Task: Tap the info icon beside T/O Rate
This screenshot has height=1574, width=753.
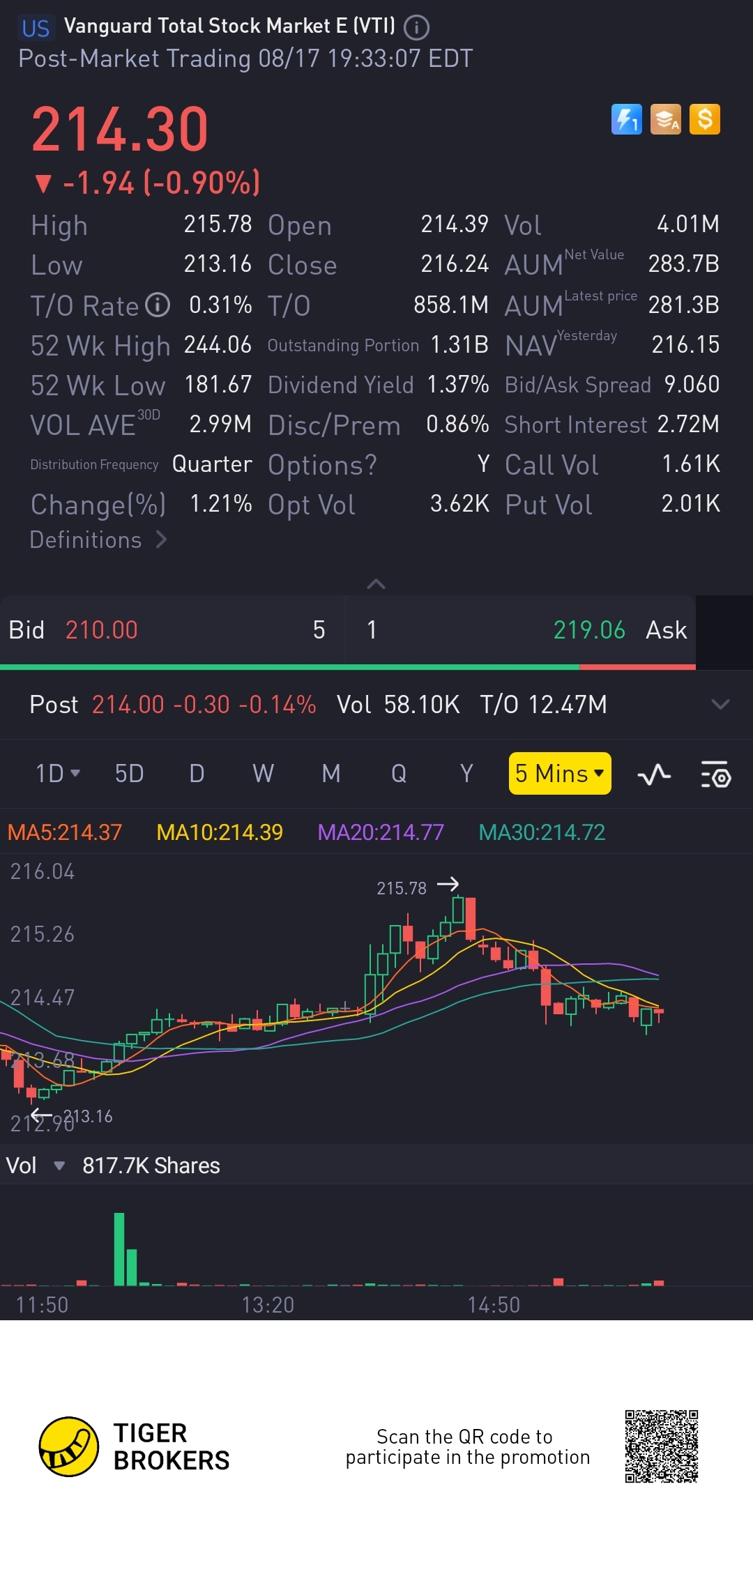Action: pyautogui.click(x=158, y=305)
